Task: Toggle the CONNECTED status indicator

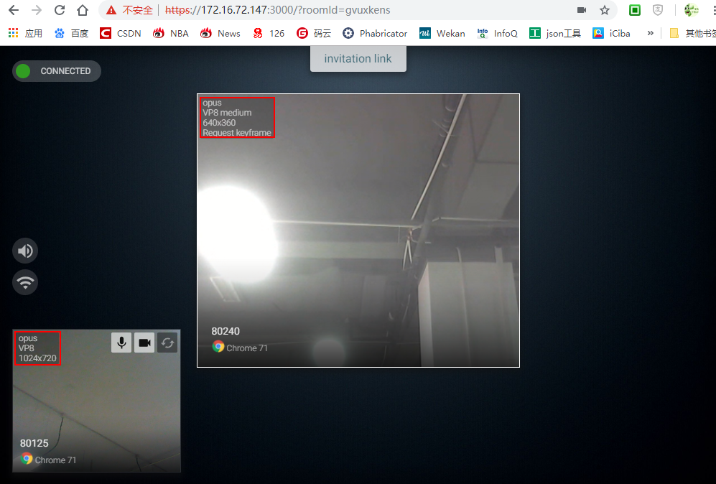Action: click(x=56, y=70)
